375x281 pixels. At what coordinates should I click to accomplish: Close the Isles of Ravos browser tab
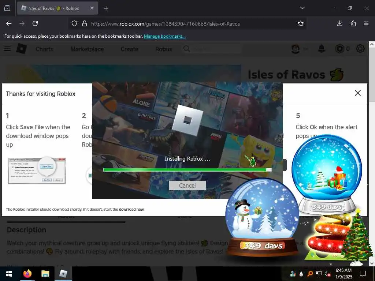click(x=92, y=8)
